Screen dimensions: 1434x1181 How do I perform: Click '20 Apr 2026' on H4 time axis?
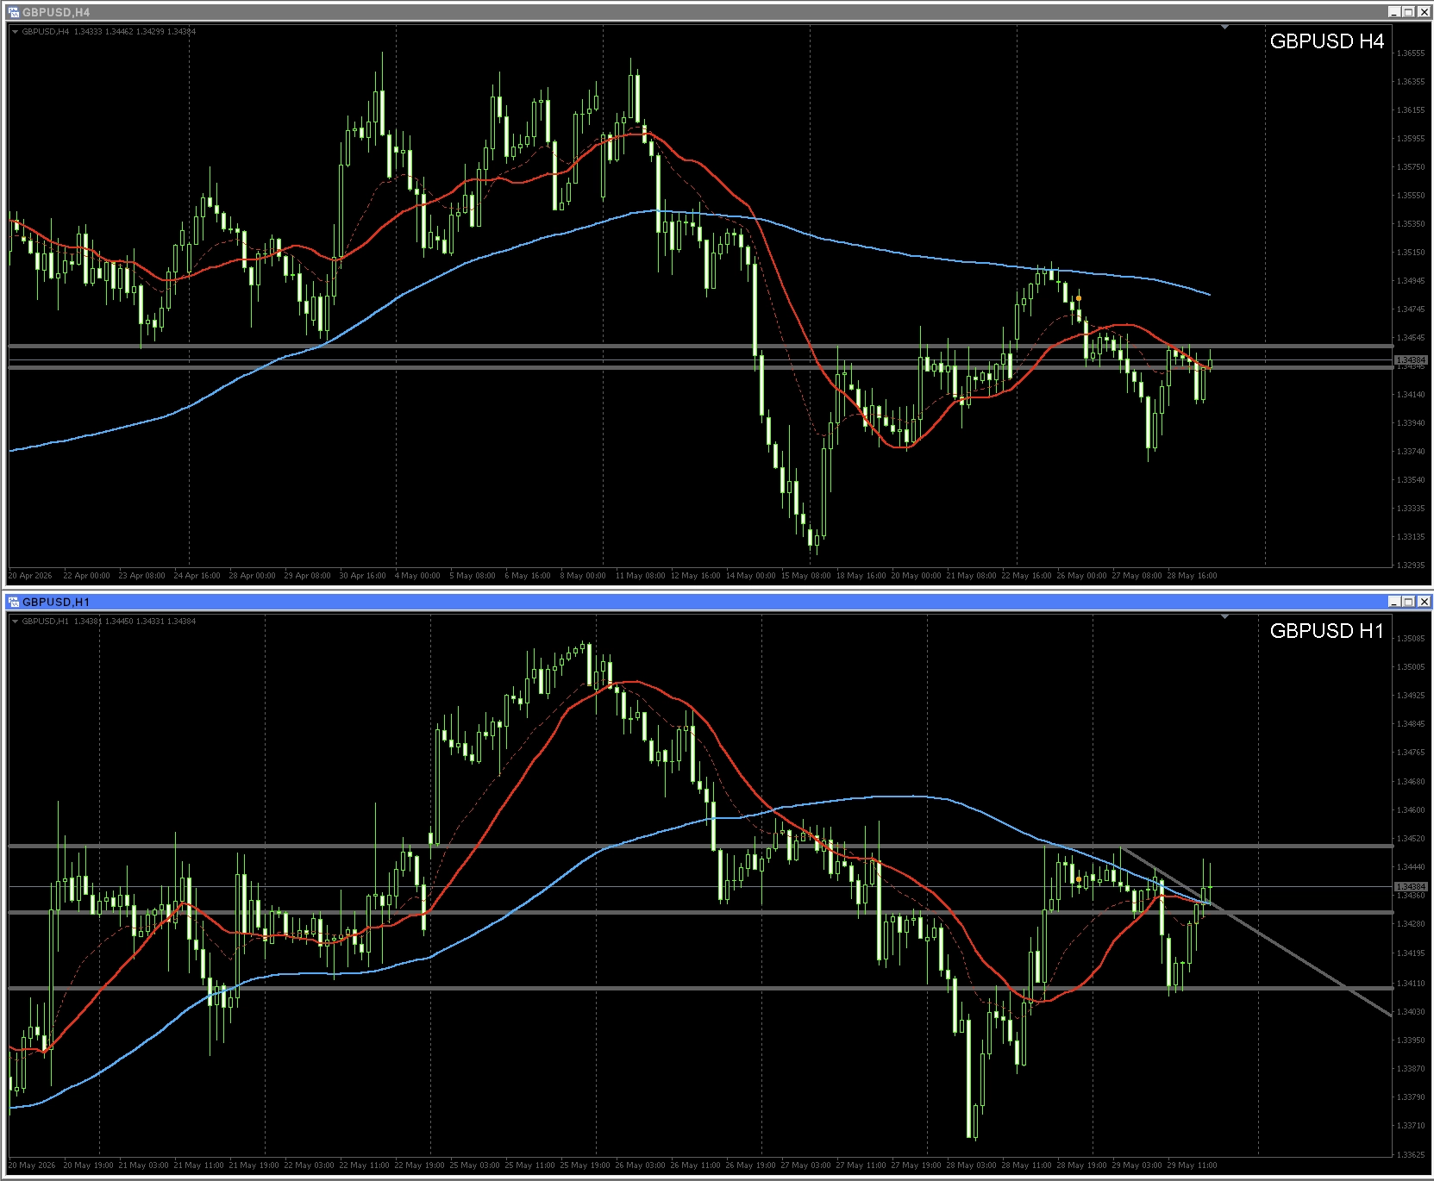[x=30, y=576]
